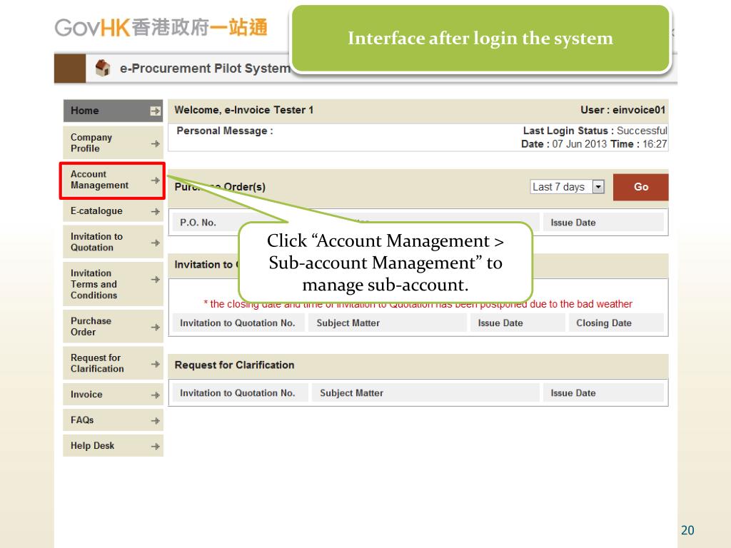
Task: Click the Closing Date column header
Action: [603, 323]
